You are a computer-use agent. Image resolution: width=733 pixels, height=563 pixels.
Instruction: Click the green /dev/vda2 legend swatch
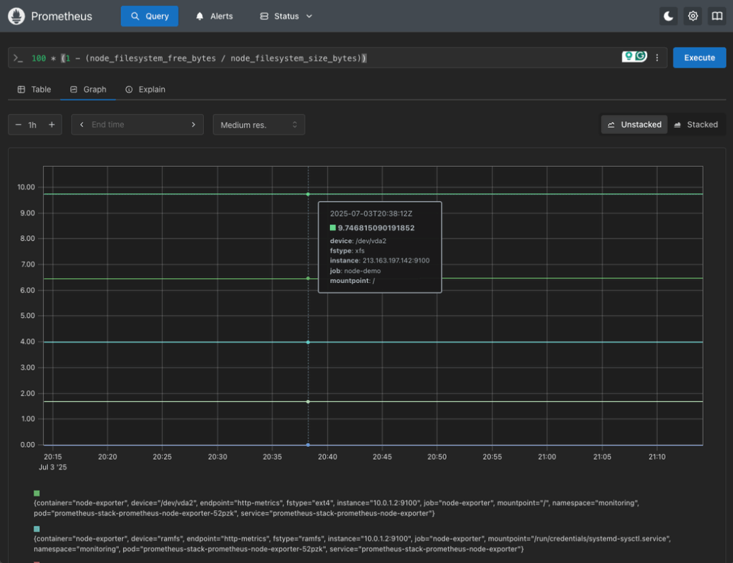point(37,494)
